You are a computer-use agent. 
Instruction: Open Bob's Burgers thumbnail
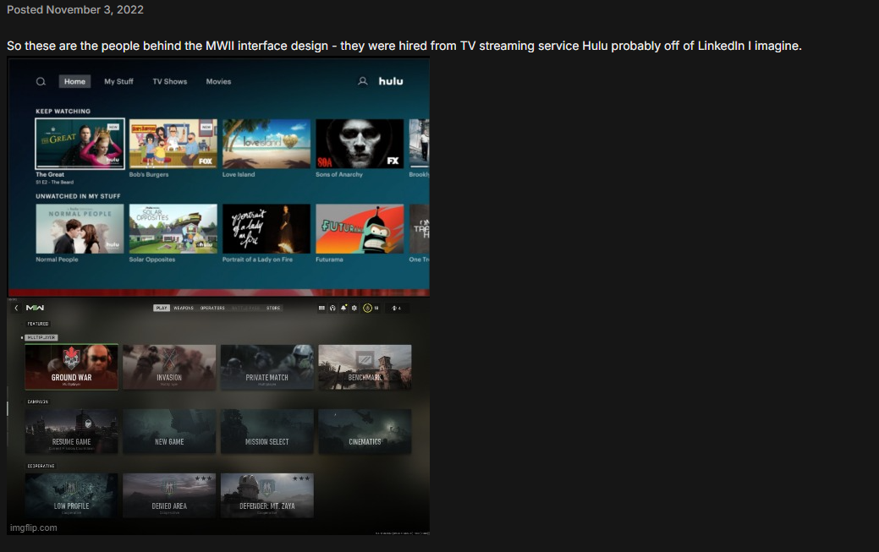tap(173, 144)
